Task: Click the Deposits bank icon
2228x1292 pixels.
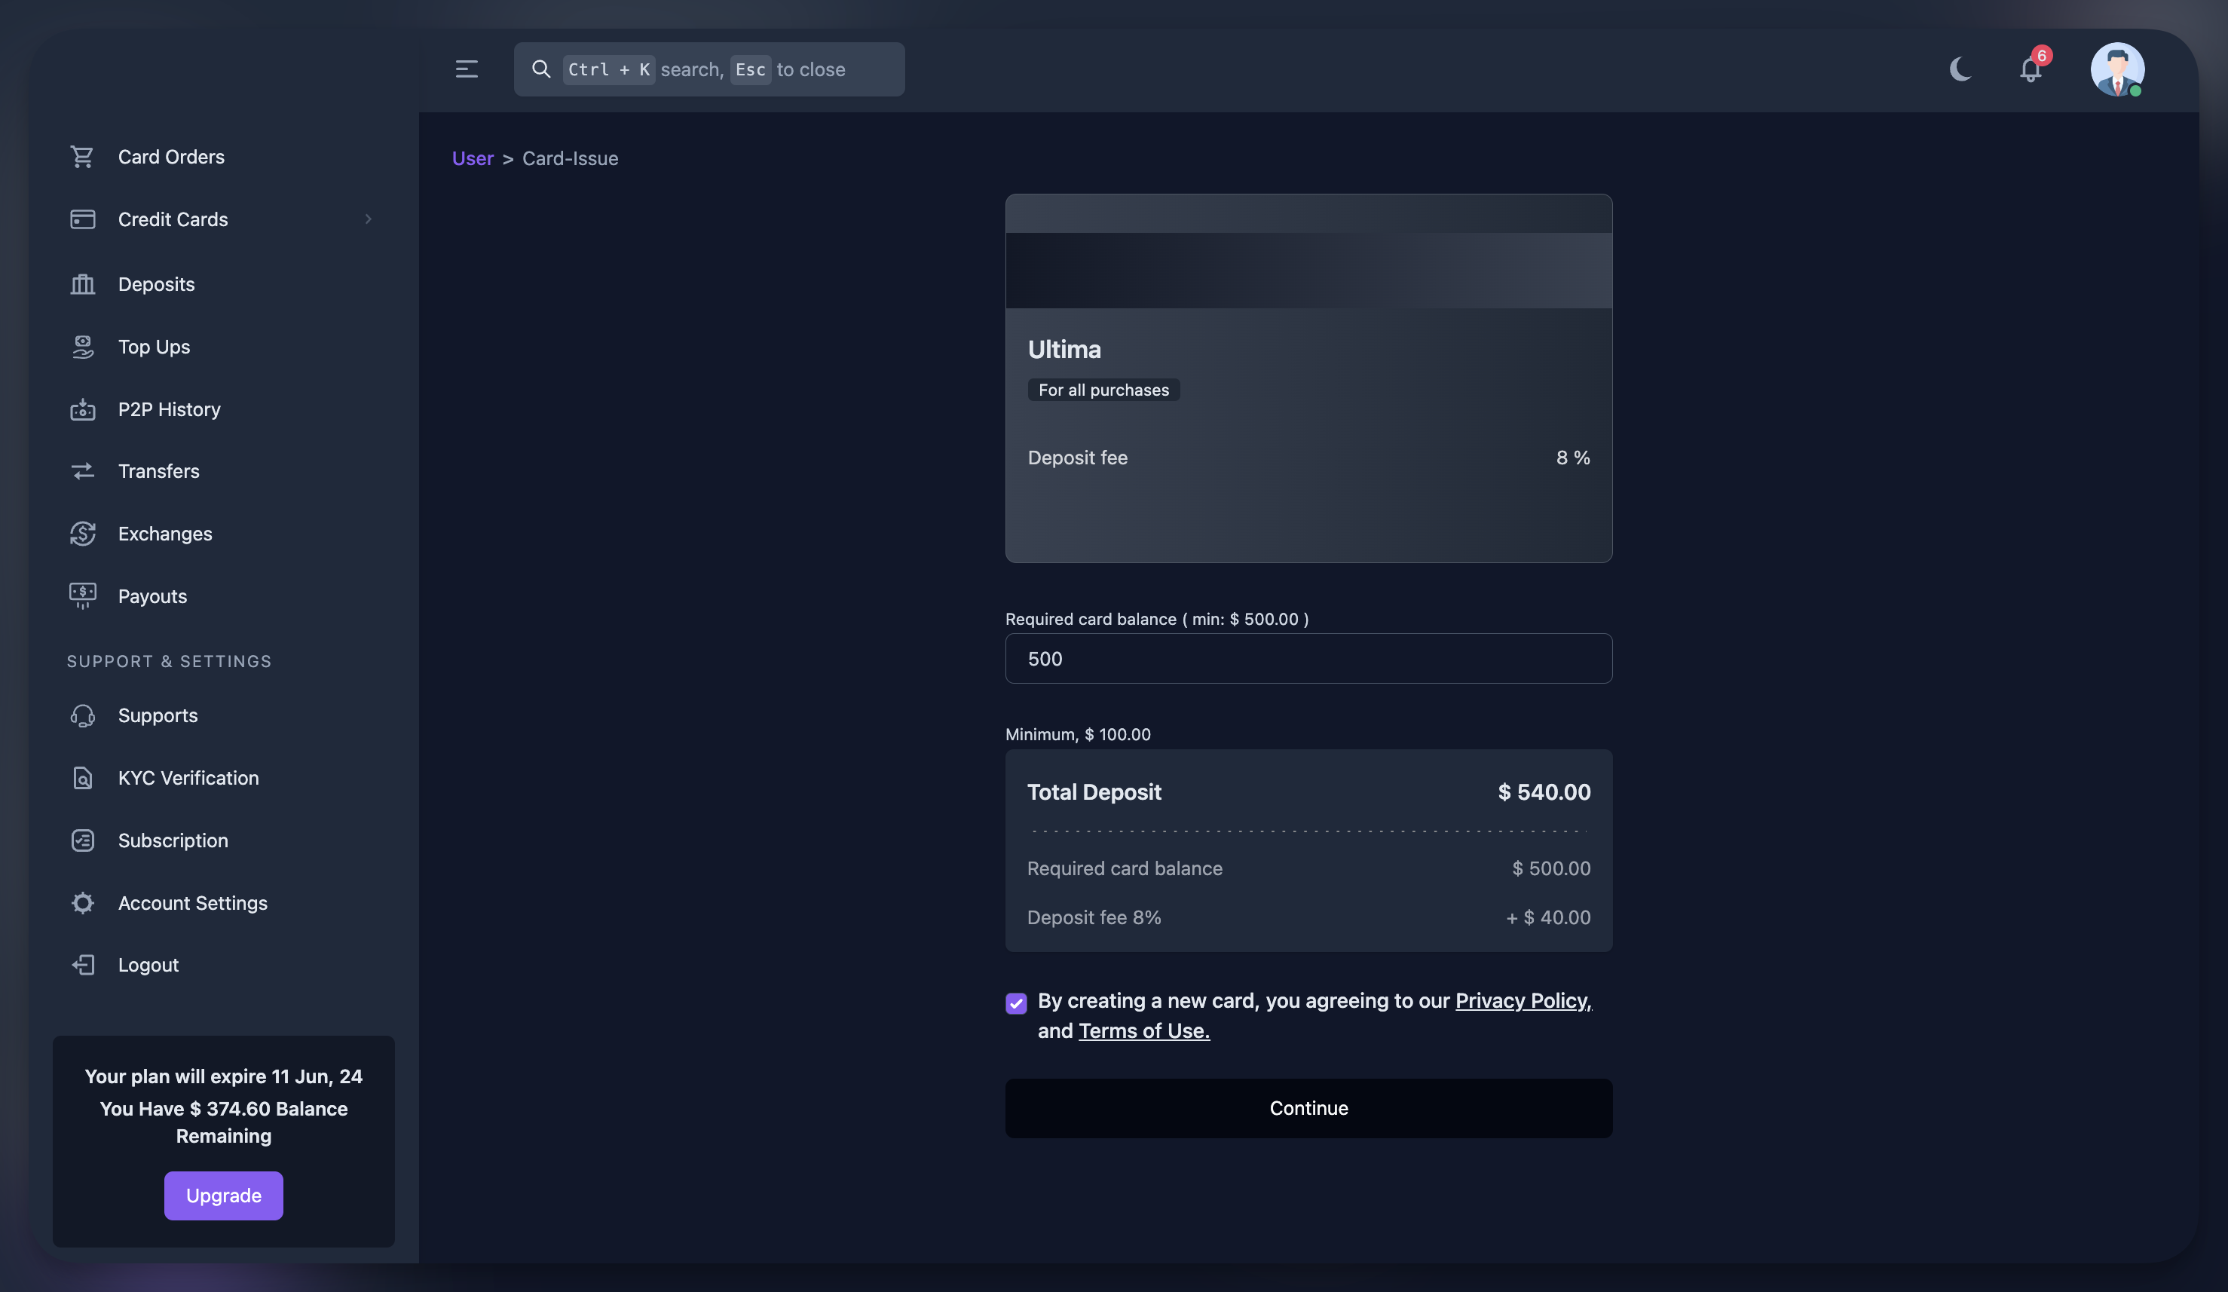Action: (x=82, y=284)
